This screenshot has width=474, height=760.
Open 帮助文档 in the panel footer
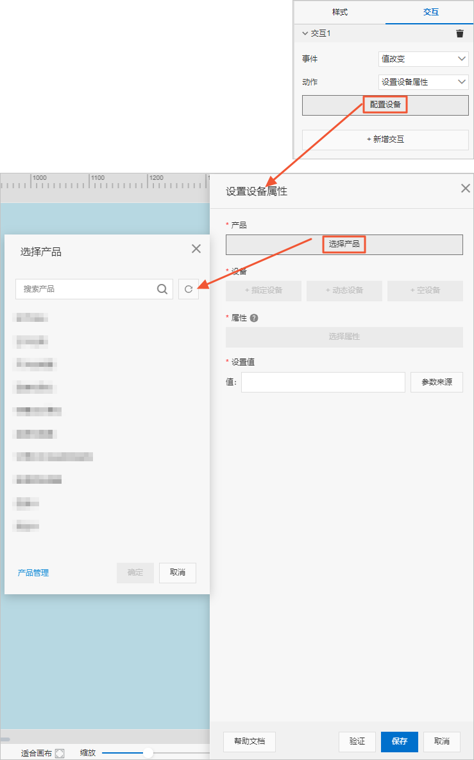point(250,741)
